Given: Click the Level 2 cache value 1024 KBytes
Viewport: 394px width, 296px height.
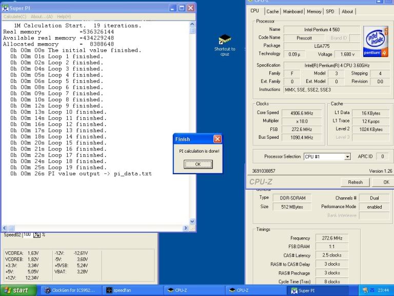Looking at the screenshot, I should [x=370, y=129].
